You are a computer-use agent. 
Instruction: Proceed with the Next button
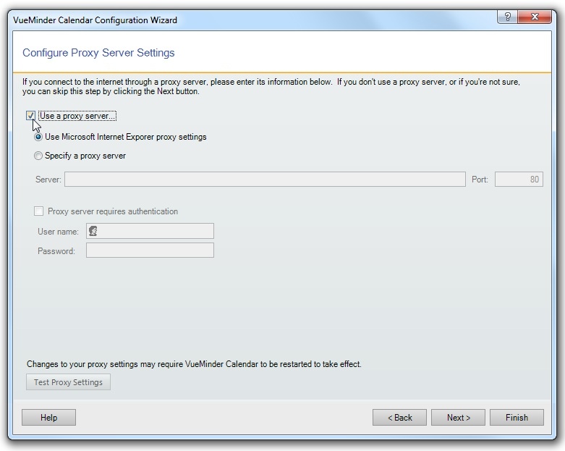[x=459, y=418]
